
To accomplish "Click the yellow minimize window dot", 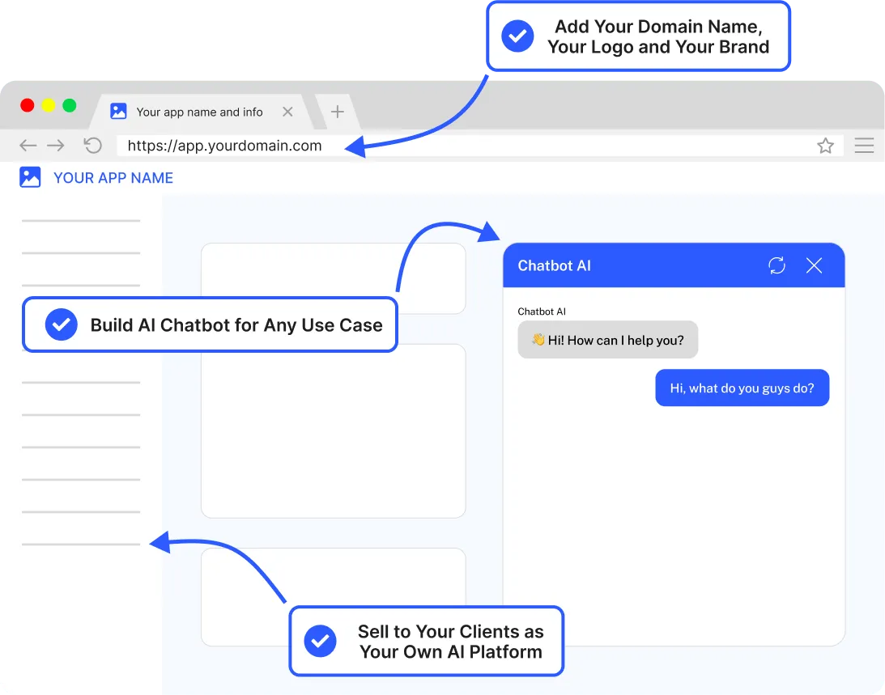I will pos(49,105).
